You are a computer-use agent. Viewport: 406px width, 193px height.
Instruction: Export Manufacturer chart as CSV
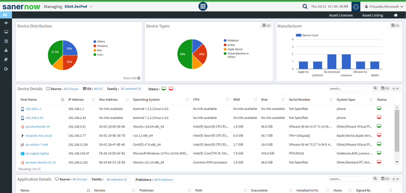click(395, 26)
